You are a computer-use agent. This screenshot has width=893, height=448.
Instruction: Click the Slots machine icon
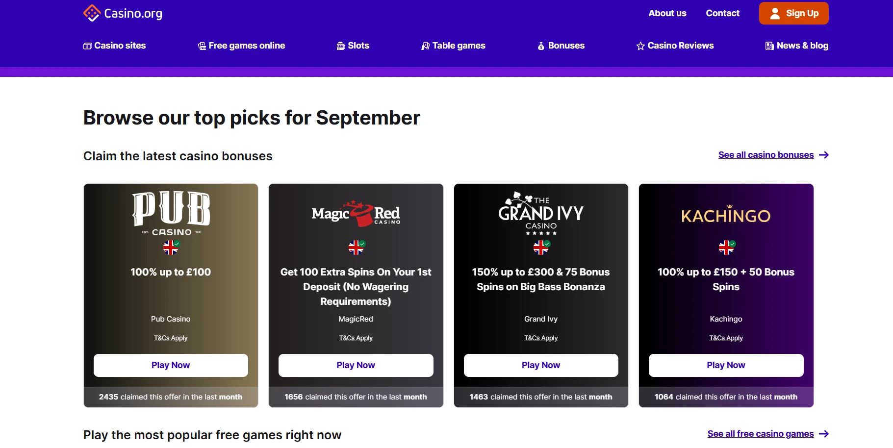341,46
